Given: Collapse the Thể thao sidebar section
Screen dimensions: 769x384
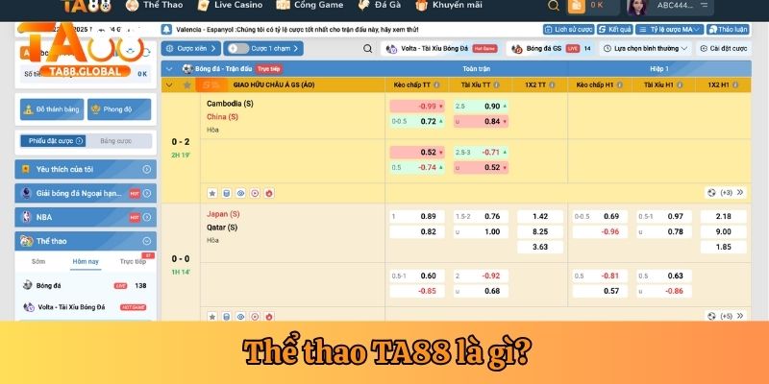Looking at the screenshot, I should coord(86,241).
